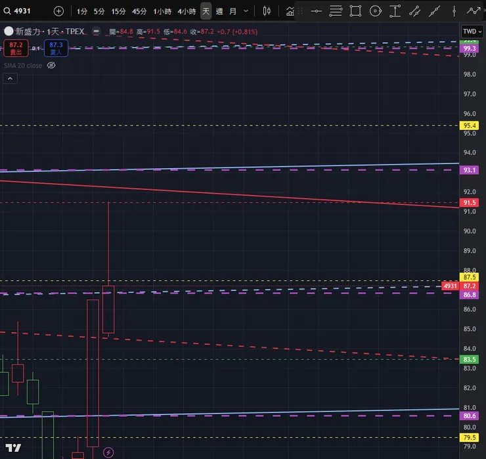Click the 99.3 purple price label
The width and height of the screenshot is (486, 459).
[470, 49]
